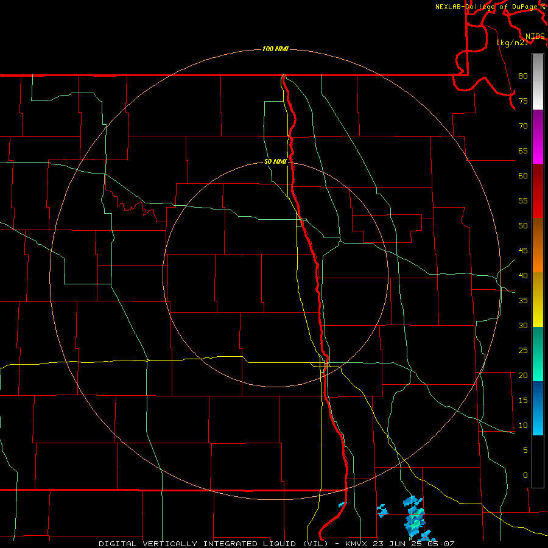
Task: Select the green segment of the color scale
Action: [538, 354]
